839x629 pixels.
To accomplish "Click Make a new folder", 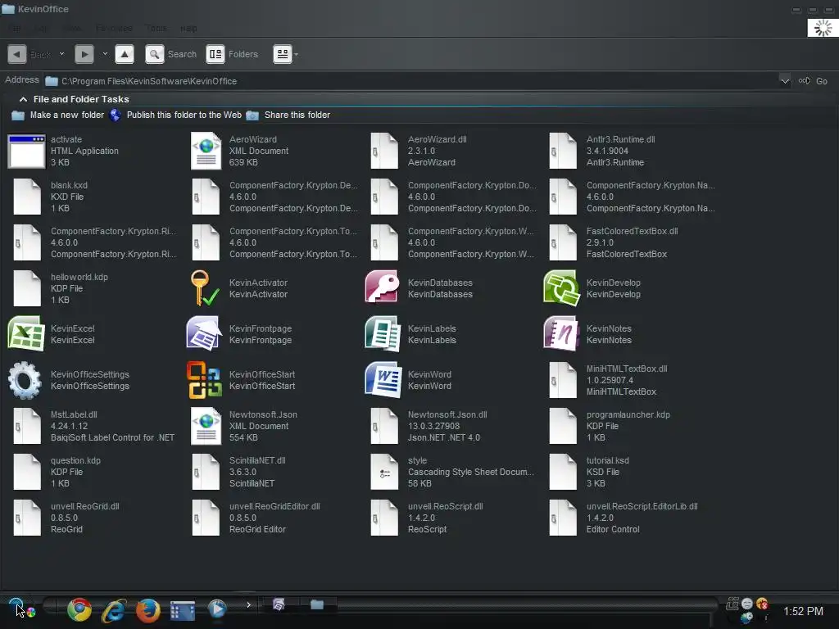I will click(58, 115).
